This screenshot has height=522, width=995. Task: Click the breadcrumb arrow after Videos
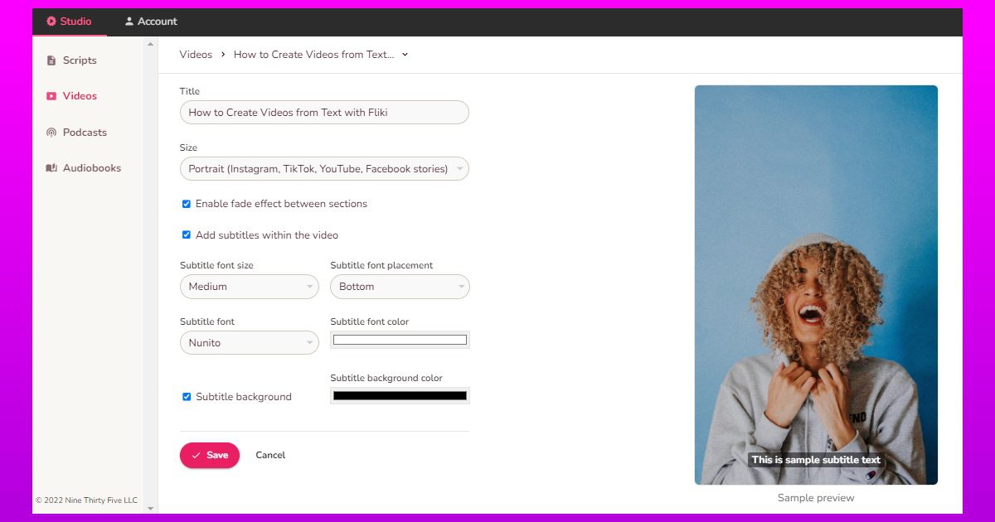(x=222, y=55)
